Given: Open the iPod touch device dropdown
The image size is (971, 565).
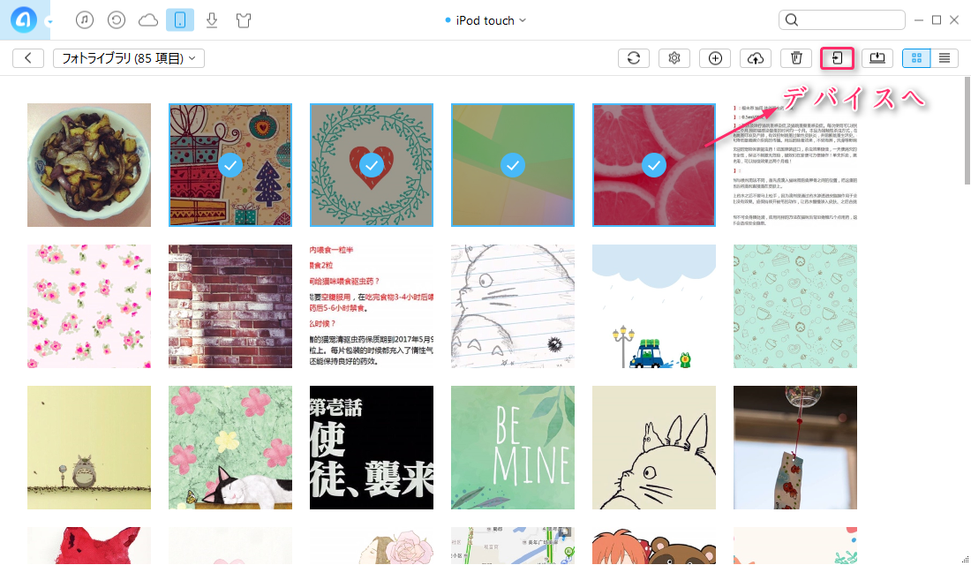Looking at the screenshot, I should (485, 20).
